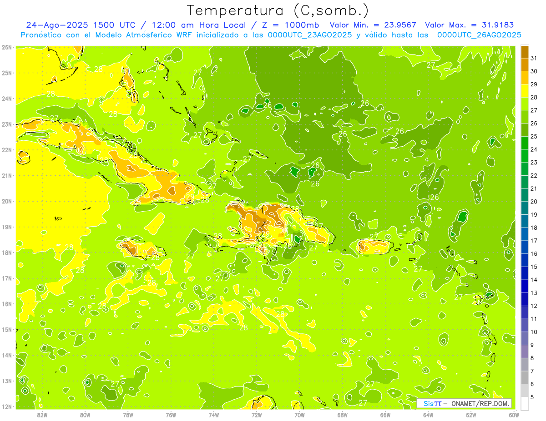Click the 24N latitude axis label
The width and height of the screenshot is (546, 421).
(6, 99)
